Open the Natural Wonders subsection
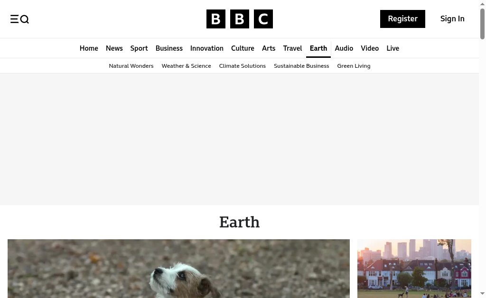486x298 pixels. [x=131, y=66]
